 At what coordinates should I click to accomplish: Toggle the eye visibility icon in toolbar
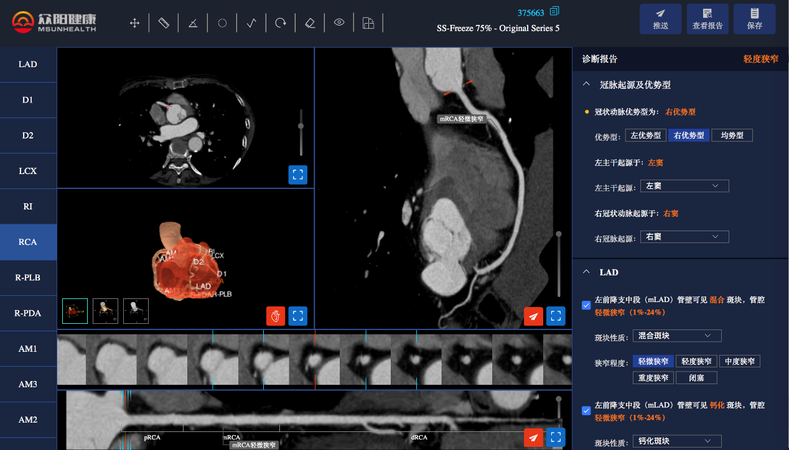[x=339, y=23]
